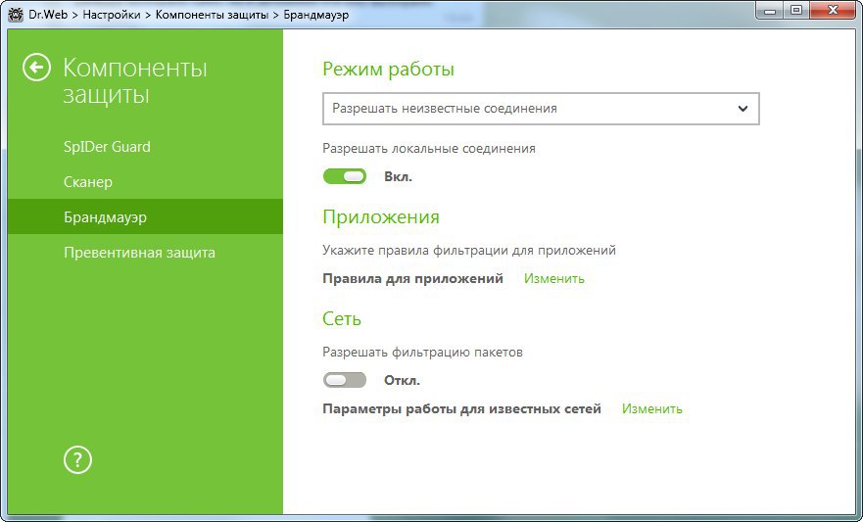Screen dimensions: 863x522
Task: Click the dropdown chevron arrow
Action: [743, 109]
